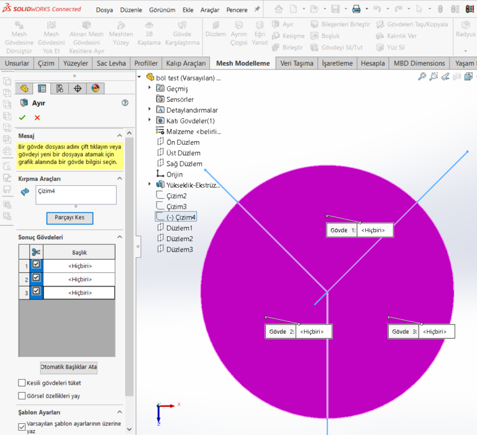Open the DimXpertManager crosshair tab icon

(78, 88)
